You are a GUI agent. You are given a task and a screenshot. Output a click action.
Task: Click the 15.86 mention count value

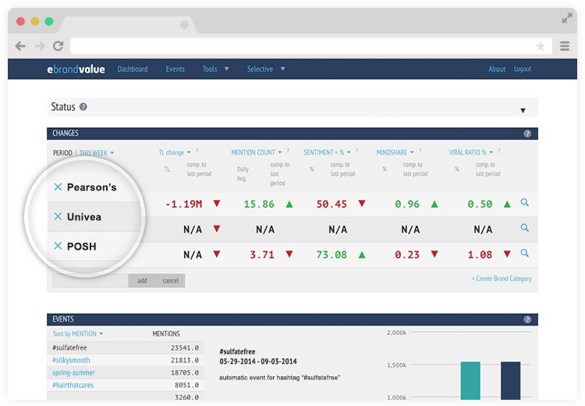259,204
